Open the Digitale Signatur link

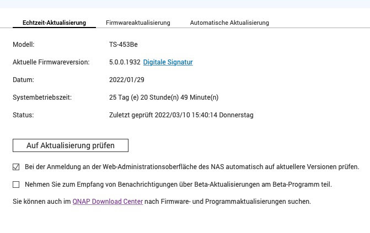168,62
